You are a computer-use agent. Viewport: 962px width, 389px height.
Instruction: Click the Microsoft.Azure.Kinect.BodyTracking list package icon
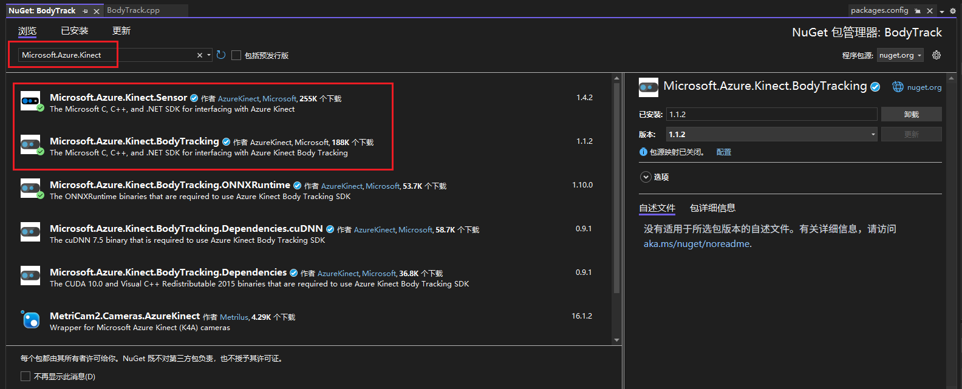click(30, 145)
